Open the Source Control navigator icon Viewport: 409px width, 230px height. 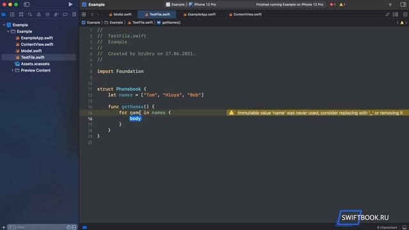(x=12, y=14)
